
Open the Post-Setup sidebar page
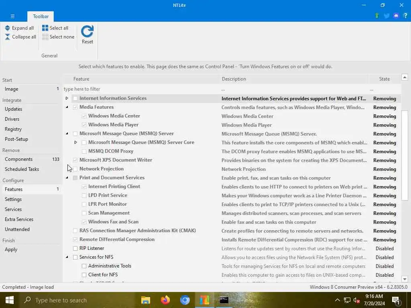point(31,139)
